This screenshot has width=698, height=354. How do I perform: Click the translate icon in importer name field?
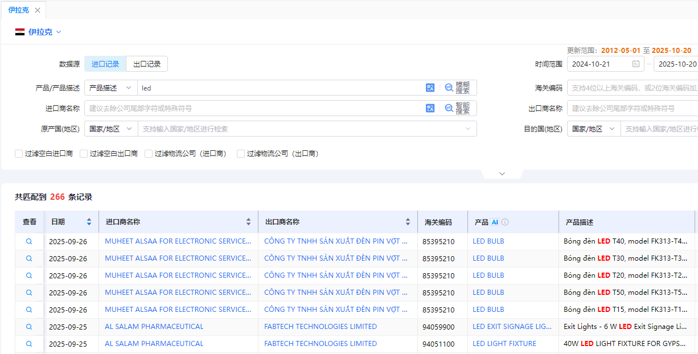tap(430, 108)
